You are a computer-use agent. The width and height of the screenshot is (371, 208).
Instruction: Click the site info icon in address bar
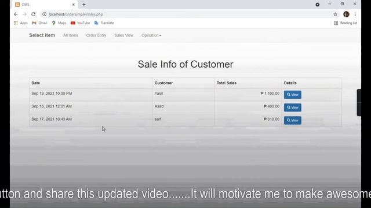tap(44, 14)
